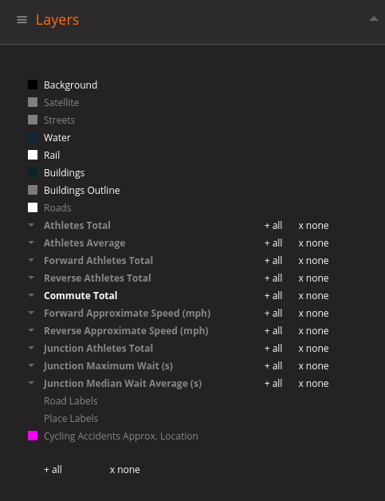Image resolution: width=385 pixels, height=501 pixels.
Task: Expand the Athletes Total group arrow
Action: pos(31,225)
